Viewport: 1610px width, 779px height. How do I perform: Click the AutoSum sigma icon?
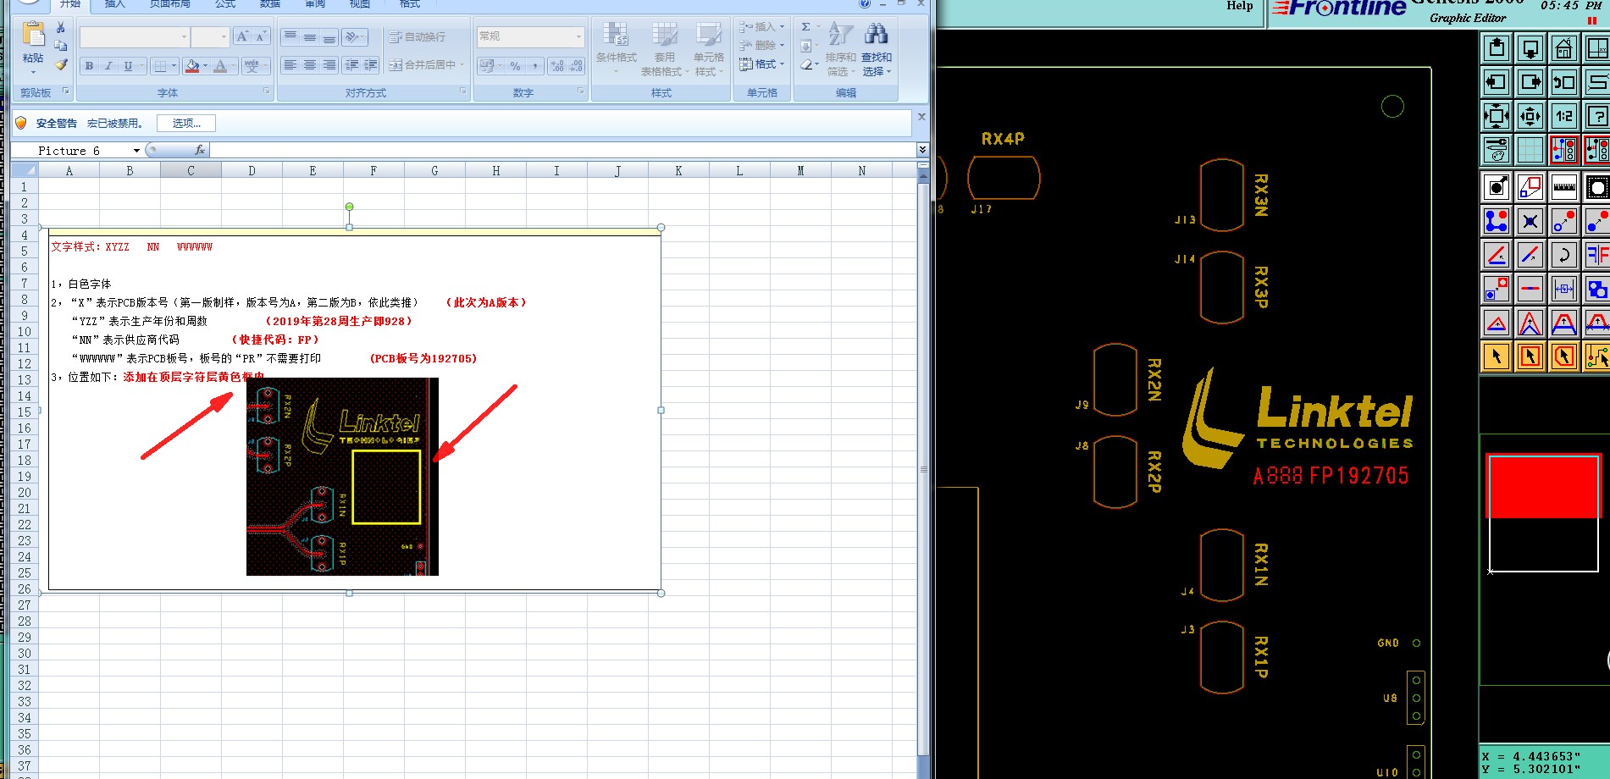(x=806, y=27)
